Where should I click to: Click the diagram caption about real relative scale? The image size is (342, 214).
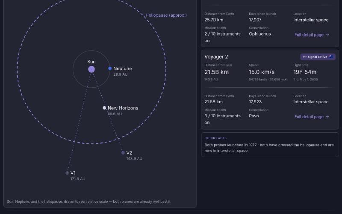click(89, 202)
